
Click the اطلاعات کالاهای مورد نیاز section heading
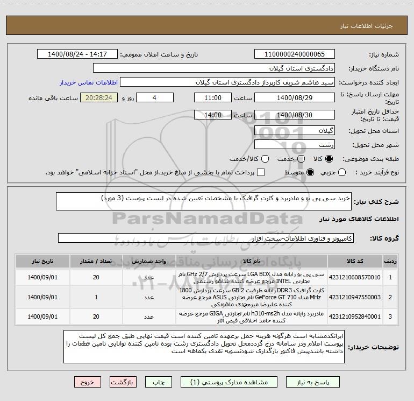pos(359,219)
